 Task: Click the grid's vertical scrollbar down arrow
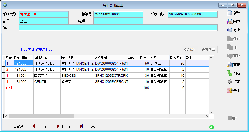[211, 112]
